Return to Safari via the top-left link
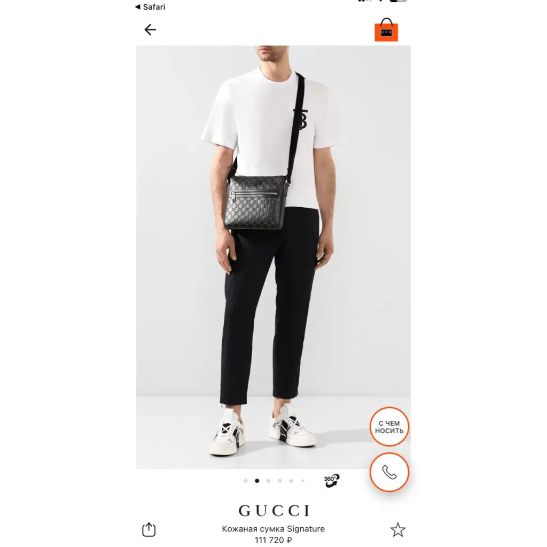The height and width of the screenshot is (547, 547). (x=150, y=7)
